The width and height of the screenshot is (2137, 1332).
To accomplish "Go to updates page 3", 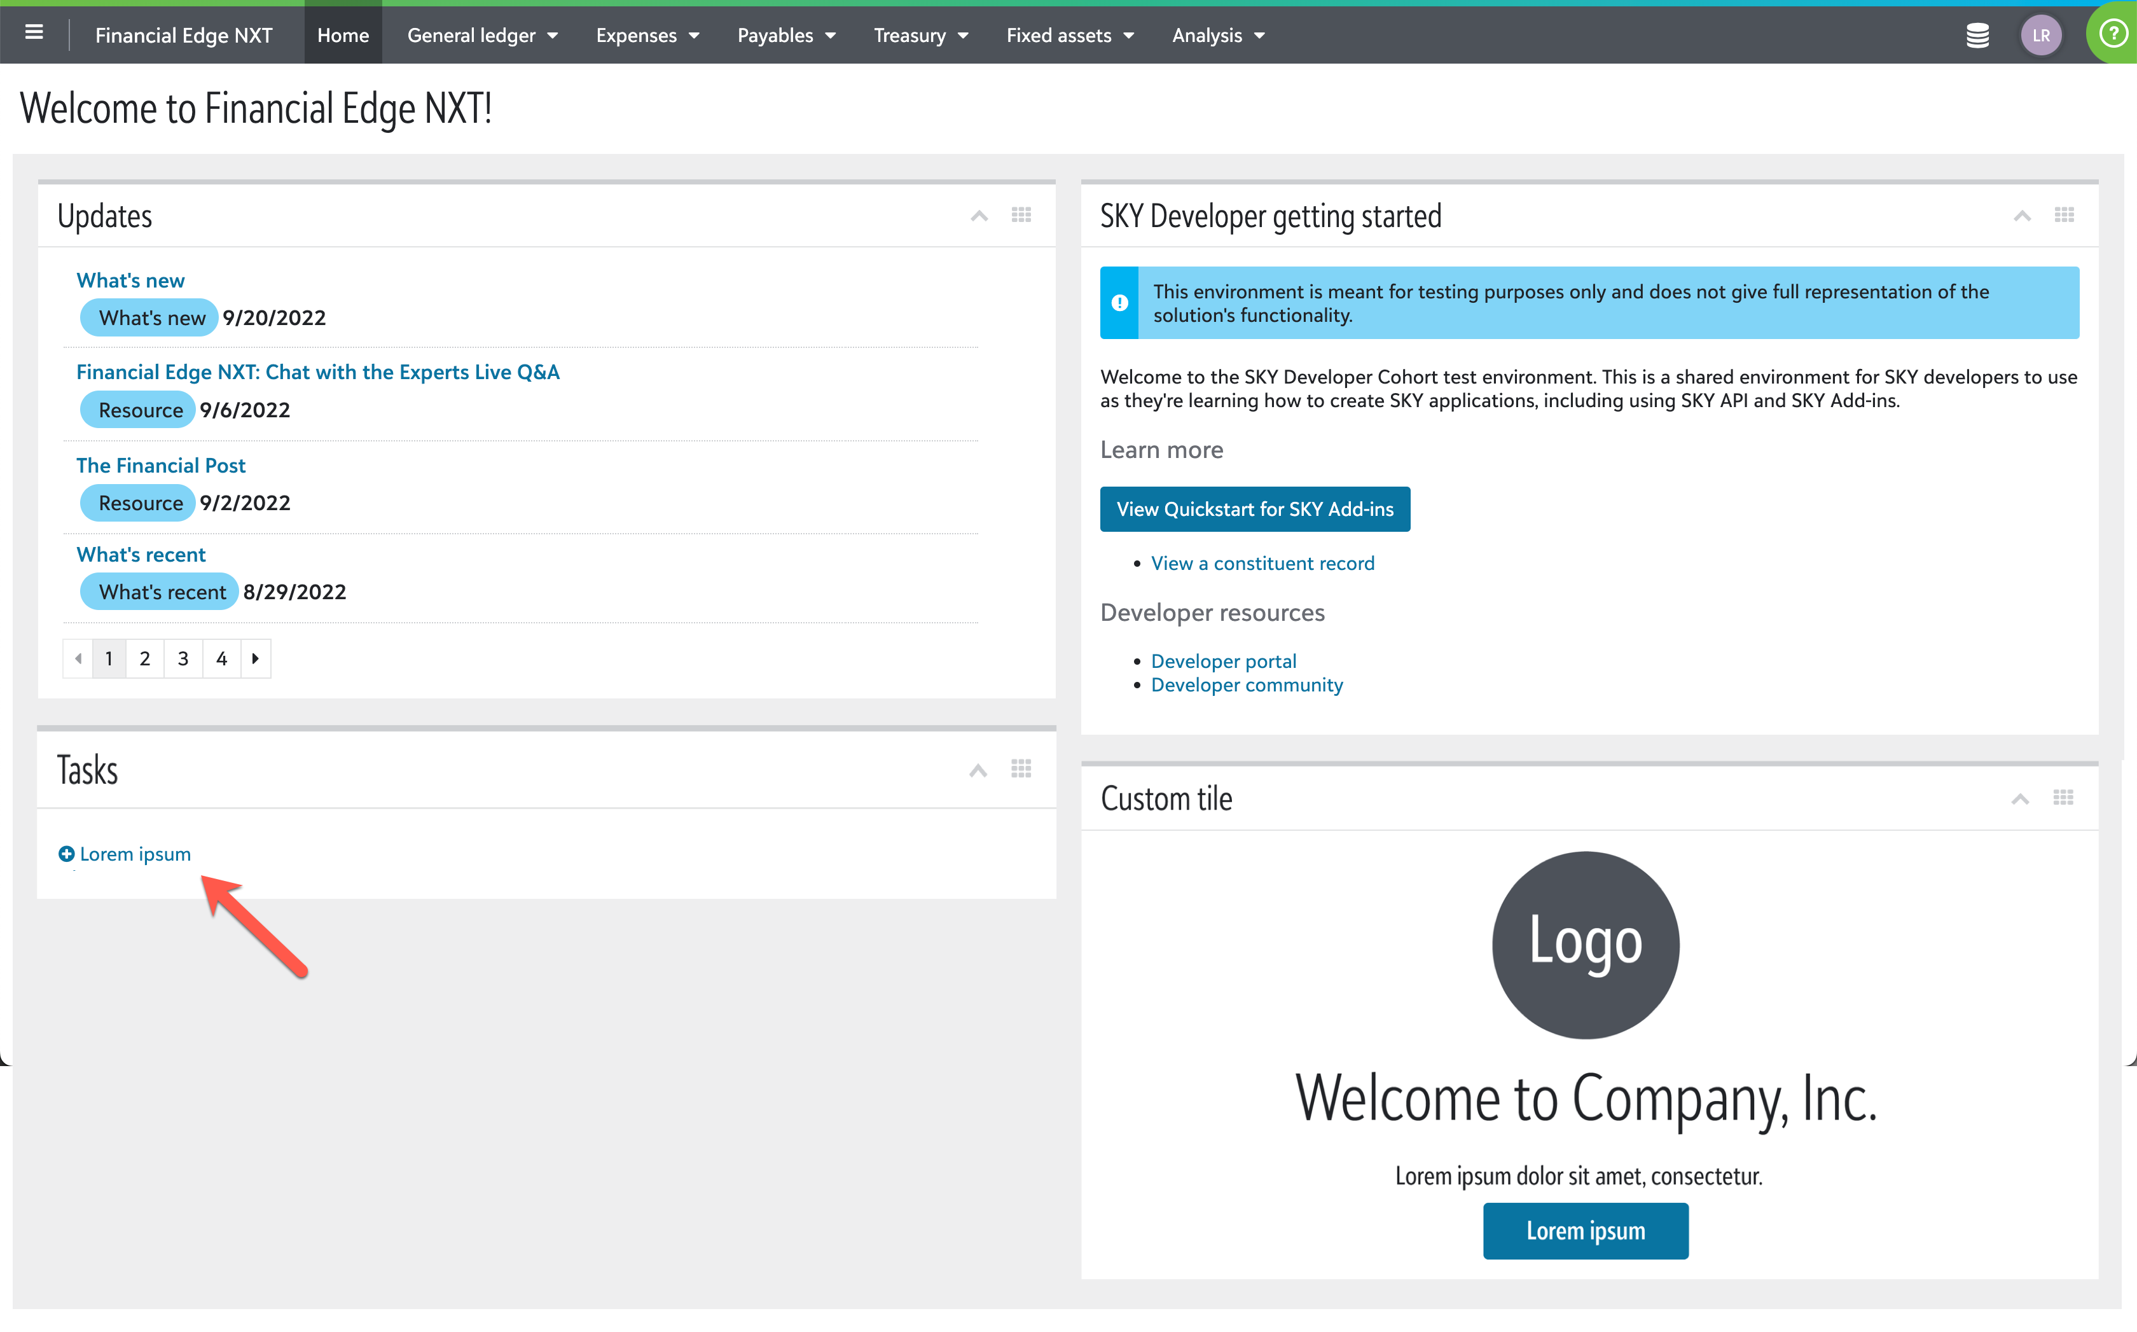I will [183, 658].
